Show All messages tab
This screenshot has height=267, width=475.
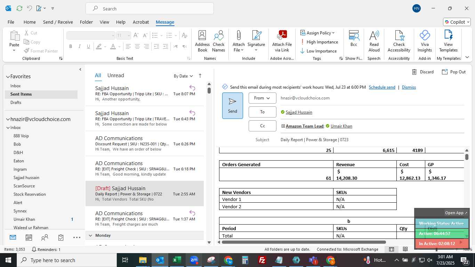(x=98, y=75)
